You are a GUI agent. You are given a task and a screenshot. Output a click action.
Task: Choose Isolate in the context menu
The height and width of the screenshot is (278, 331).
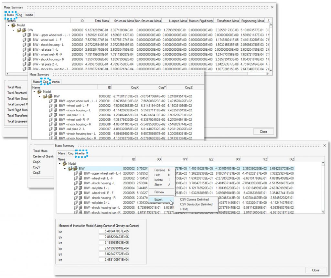(x=159, y=180)
